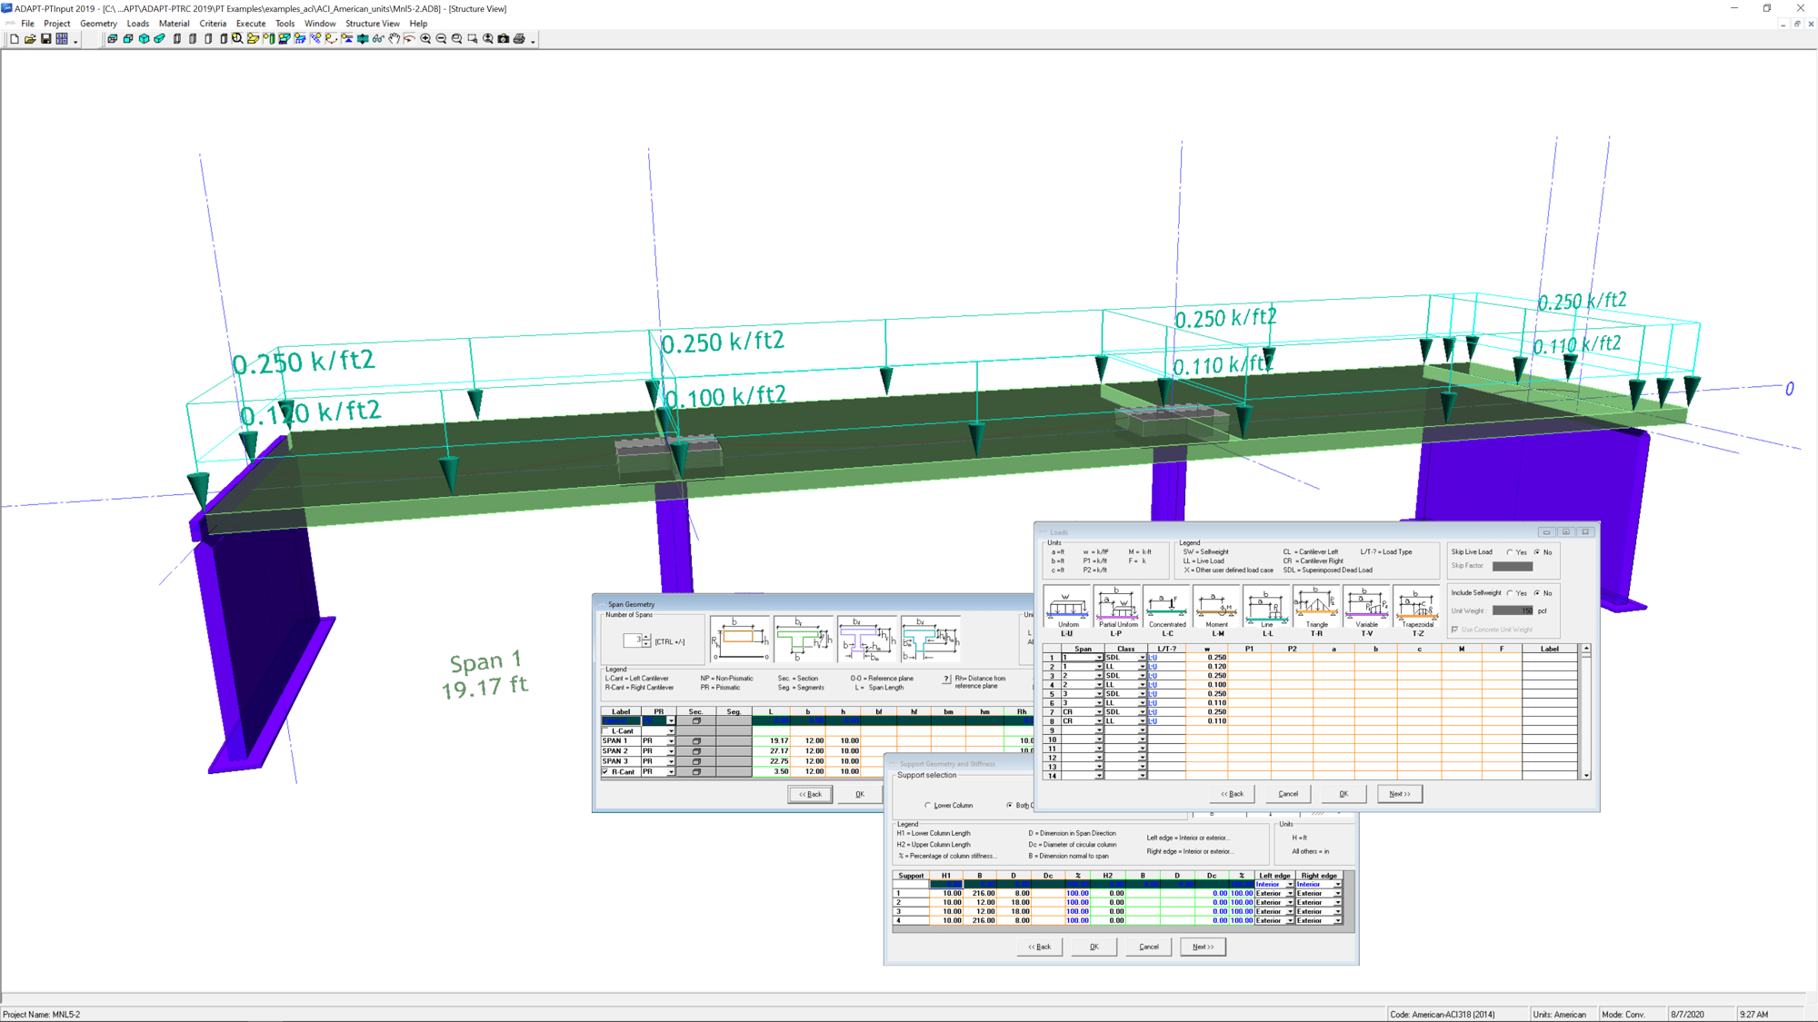The width and height of the screenshot is (1818, 1022).
Task: Open the PR dropdown for SPAN 2
Action: [x=672, y=750]
